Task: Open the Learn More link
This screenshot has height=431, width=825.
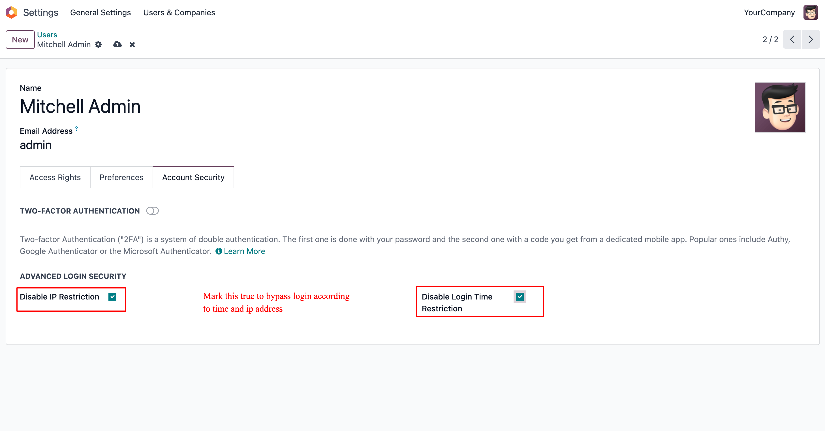Action: click(244, 251)
